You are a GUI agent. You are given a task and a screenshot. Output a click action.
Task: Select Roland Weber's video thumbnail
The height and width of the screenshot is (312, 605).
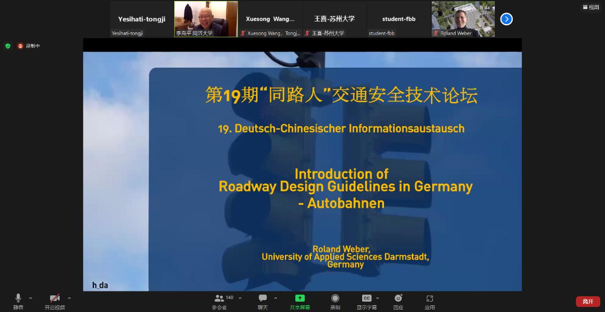[463, 19]
